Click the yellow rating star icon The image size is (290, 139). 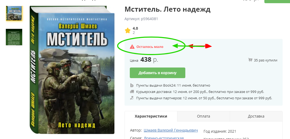tap(128, 31)
